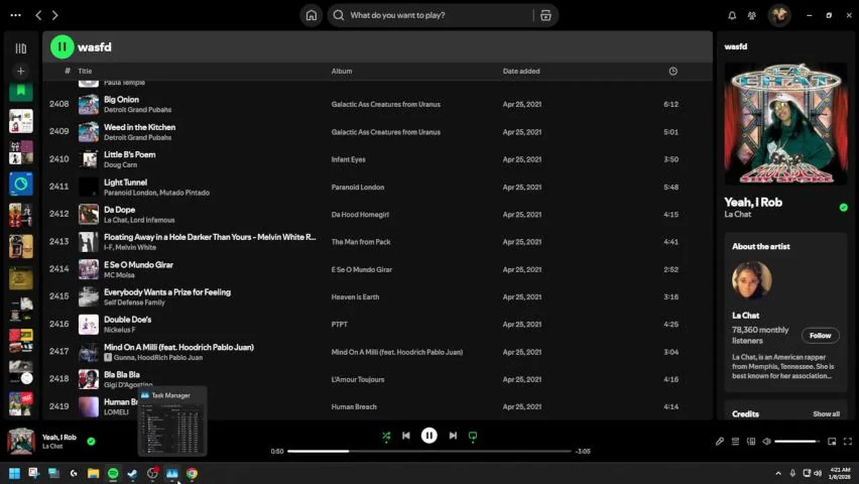Open Detroit Grand Pubahs under Big Onion

(137, 110)
